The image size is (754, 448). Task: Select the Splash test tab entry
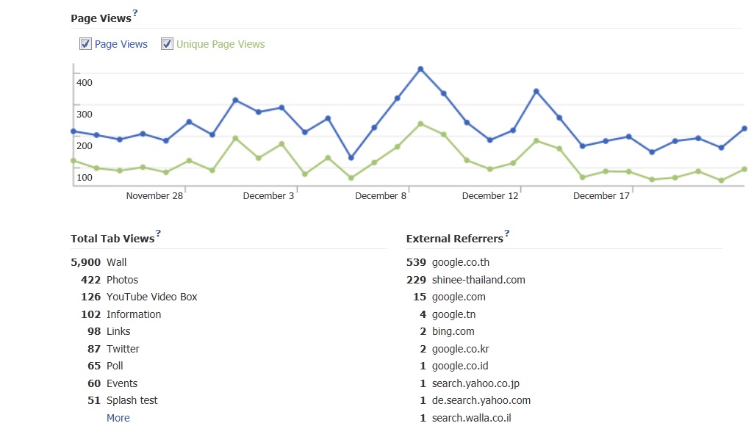point(132,400)
